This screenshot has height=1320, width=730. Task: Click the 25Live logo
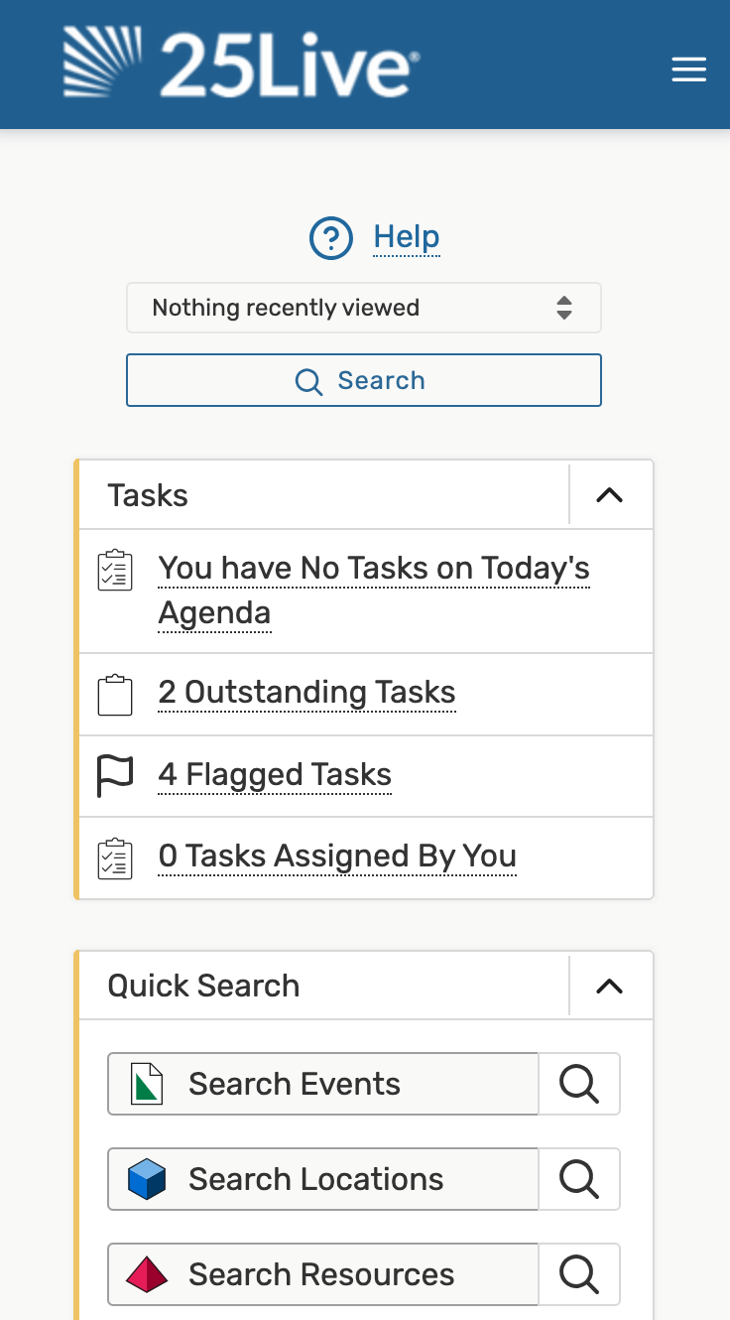pos(241,63)
